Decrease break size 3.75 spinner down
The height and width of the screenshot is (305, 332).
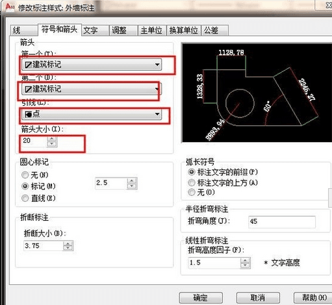click(x=68, y=248)
